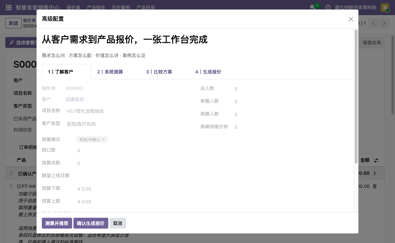Screen dimensions: 395x243
Task: Click the 确认生成报价 button
Action: click(91, 223)
